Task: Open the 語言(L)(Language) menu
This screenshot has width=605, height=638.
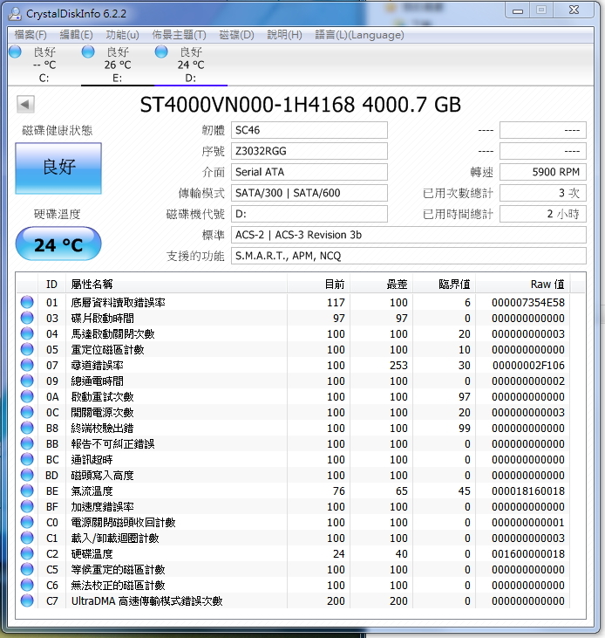Action: tap(359, 35)
